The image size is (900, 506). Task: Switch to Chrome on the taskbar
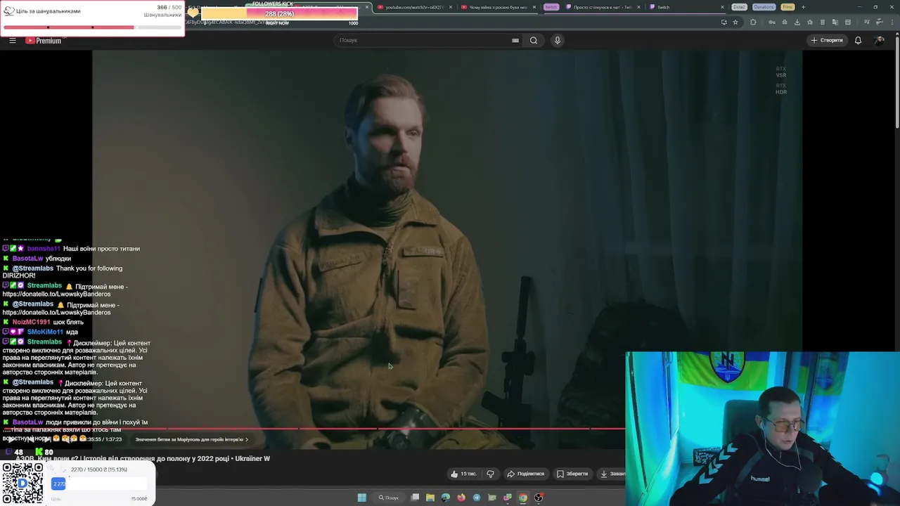point(523,498)
